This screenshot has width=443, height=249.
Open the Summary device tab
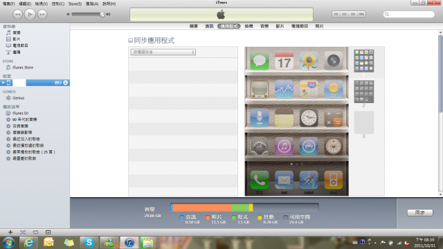click(194, 26)
